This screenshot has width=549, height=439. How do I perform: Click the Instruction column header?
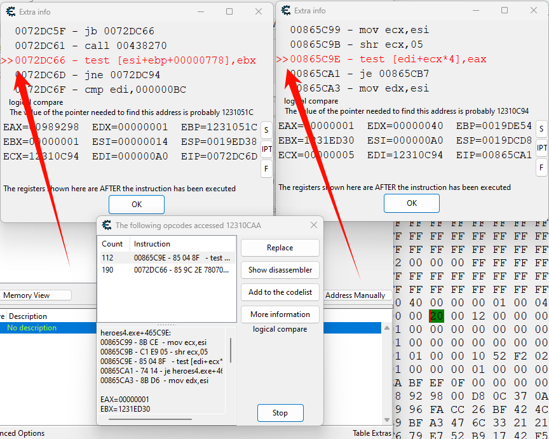point(183,244)
